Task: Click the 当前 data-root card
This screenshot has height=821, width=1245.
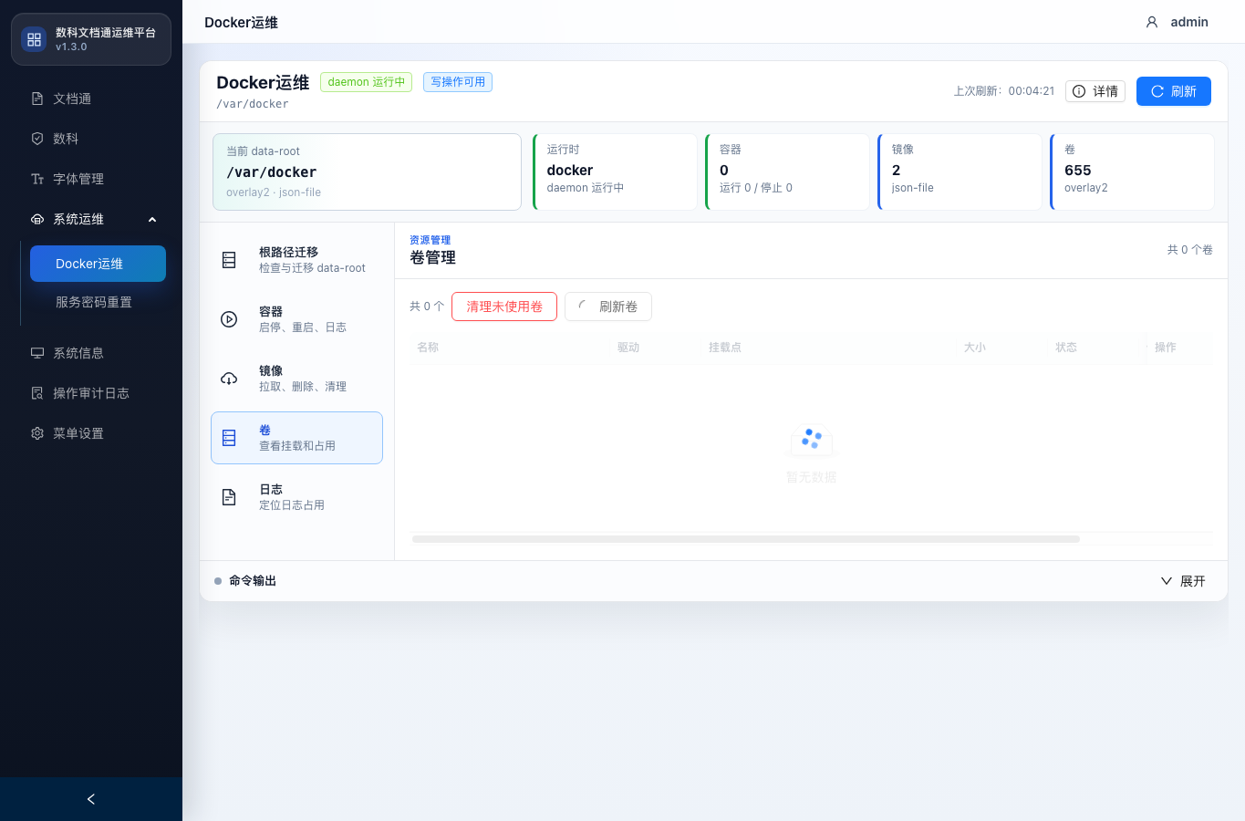Action: tap(367, 171)
